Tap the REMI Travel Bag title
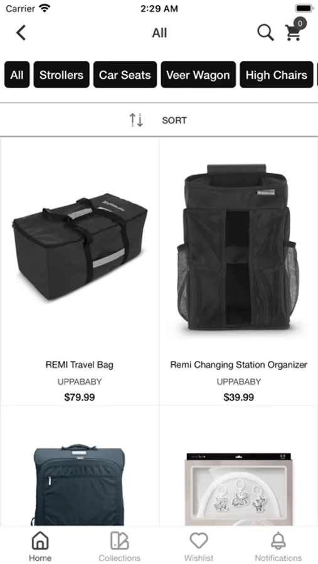 pos(80,364)
